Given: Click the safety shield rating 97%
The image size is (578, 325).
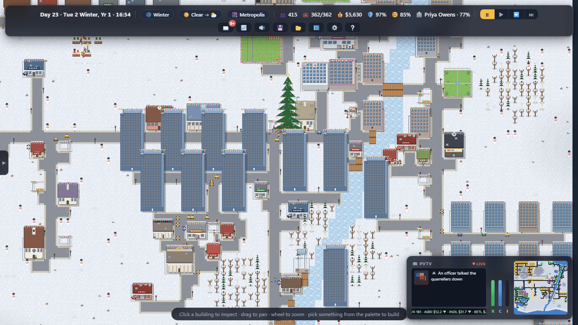Looking at the screenshot, I should point(377,14).
